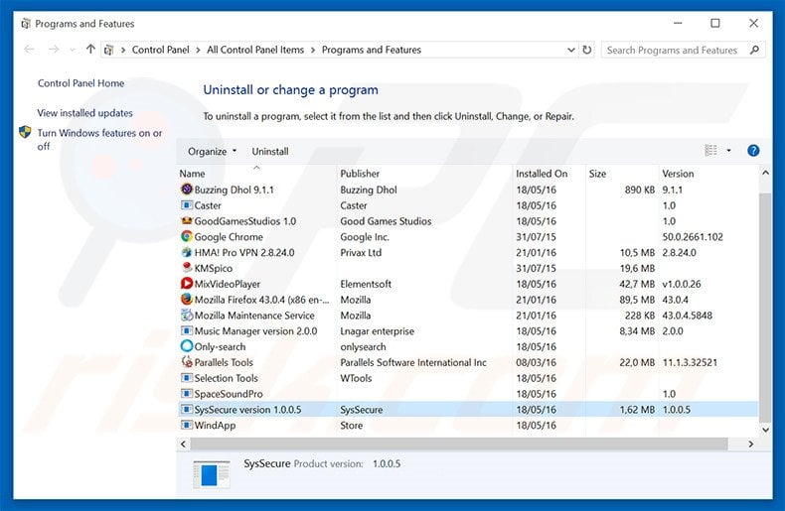
Task: Click the SysSecure version 1.0.0.5 icon
Action: pyautogui.click(x=187, y=409)
